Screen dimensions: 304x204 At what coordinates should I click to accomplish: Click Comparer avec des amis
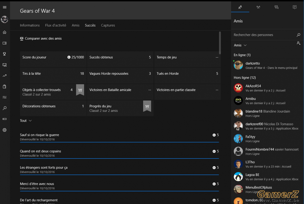coord(41,39)
